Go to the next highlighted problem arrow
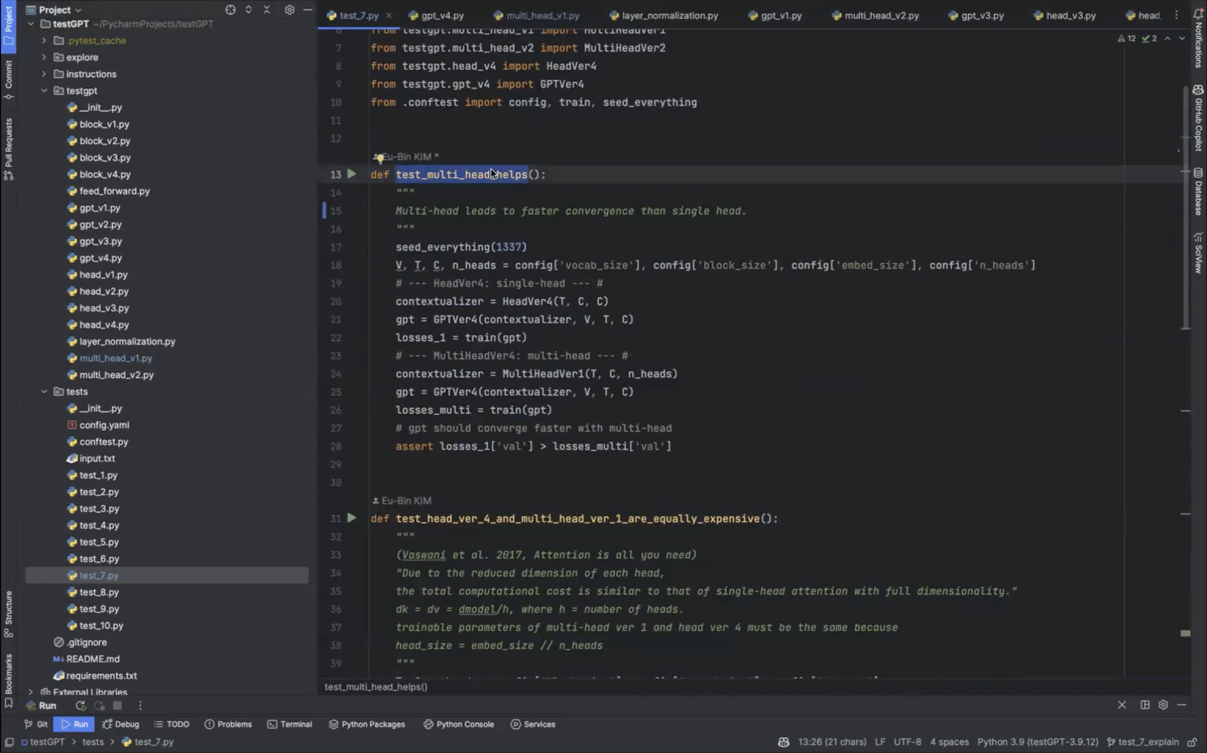This screenshot has width=1207, height=753. click(x=1182, y=38)
